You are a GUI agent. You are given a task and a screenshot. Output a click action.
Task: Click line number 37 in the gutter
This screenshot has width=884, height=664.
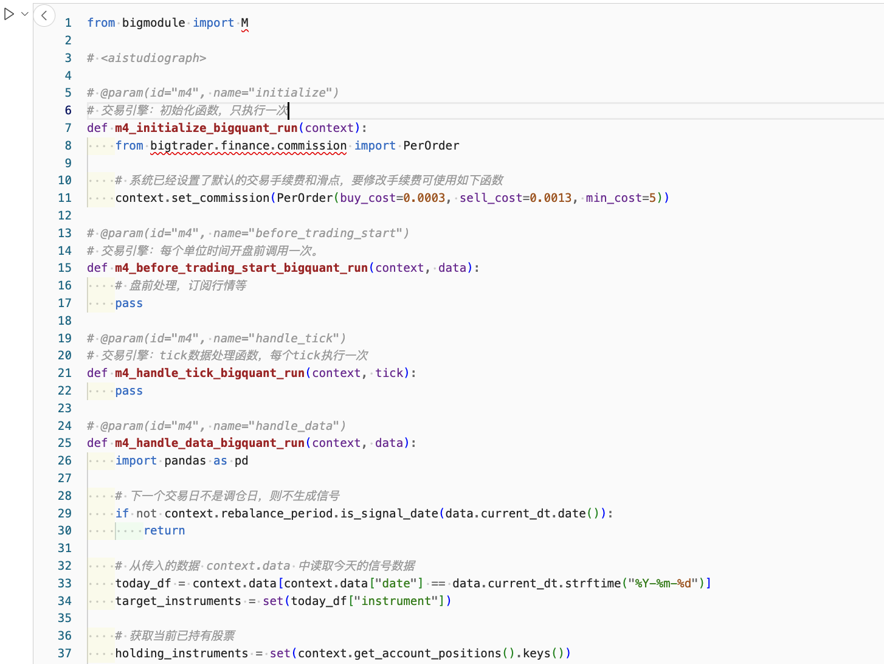(x=65, y=653)
